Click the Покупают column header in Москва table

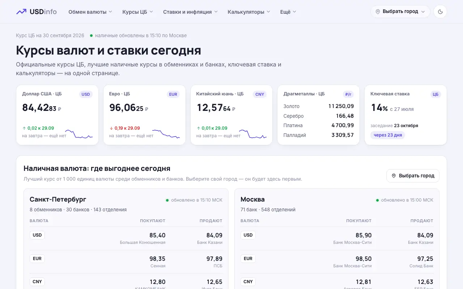(359, 221)
